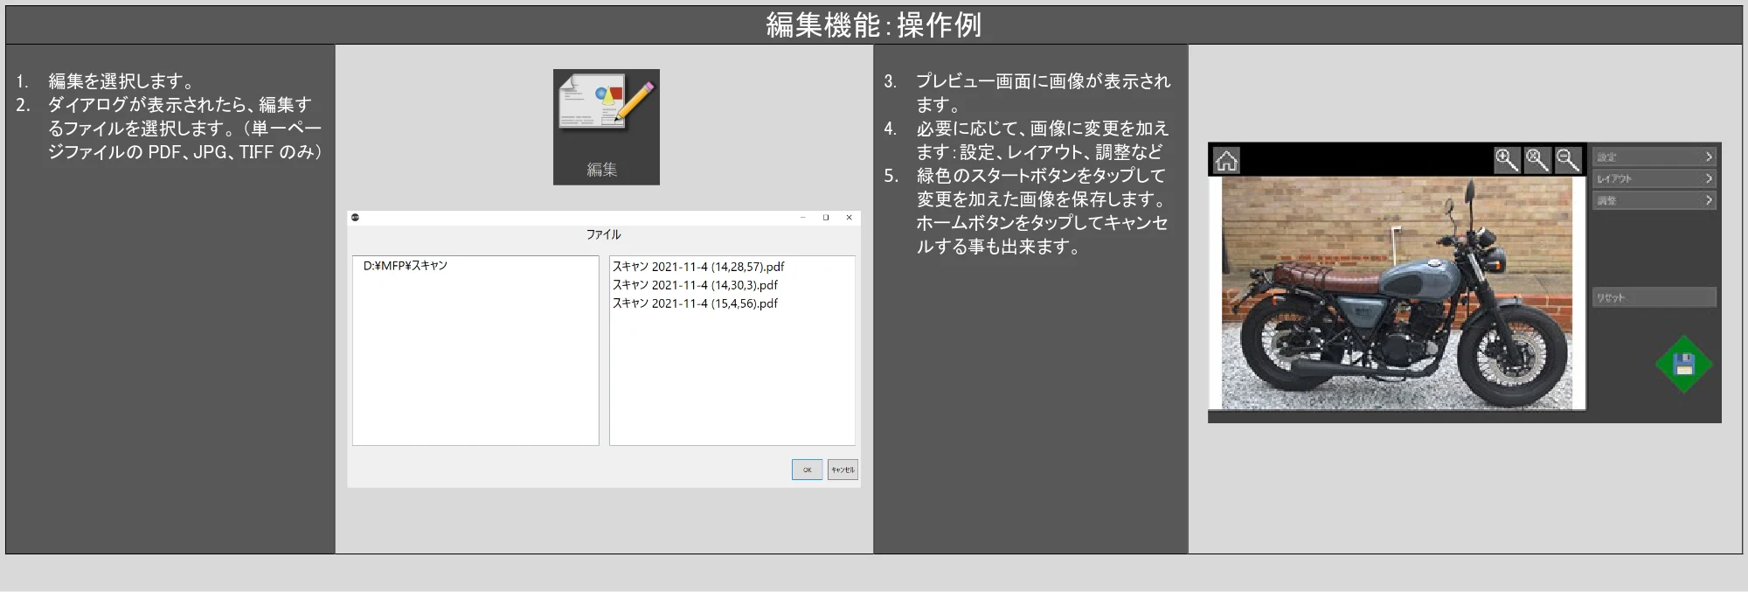Click キャンセル in file dialog
Screen dimensions: 1748x592
coord(843,470)
